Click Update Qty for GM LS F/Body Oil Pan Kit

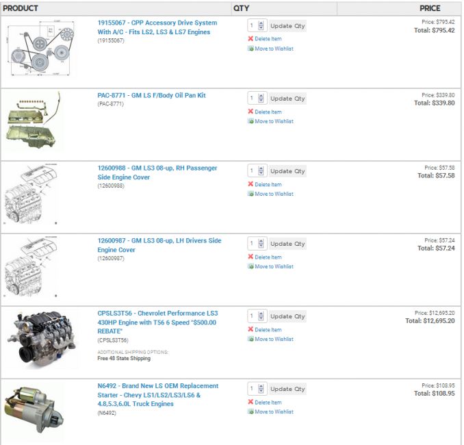coord(287,99)
